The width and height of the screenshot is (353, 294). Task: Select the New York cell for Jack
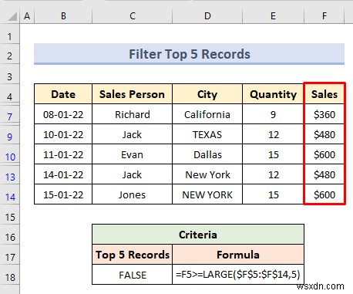[207, 174]
